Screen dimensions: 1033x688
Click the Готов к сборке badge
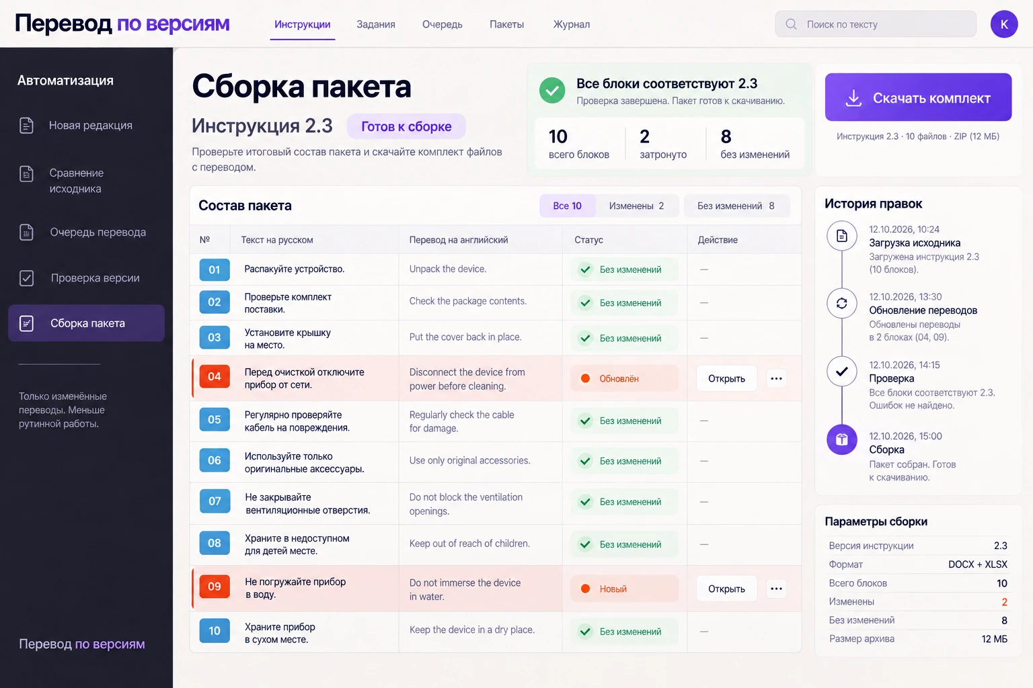pyautogui.click(x=406, y=126)
